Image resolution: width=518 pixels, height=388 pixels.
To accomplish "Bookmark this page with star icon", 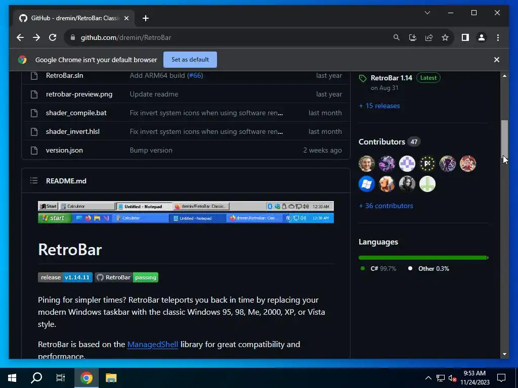I will (x=445, y=37).
